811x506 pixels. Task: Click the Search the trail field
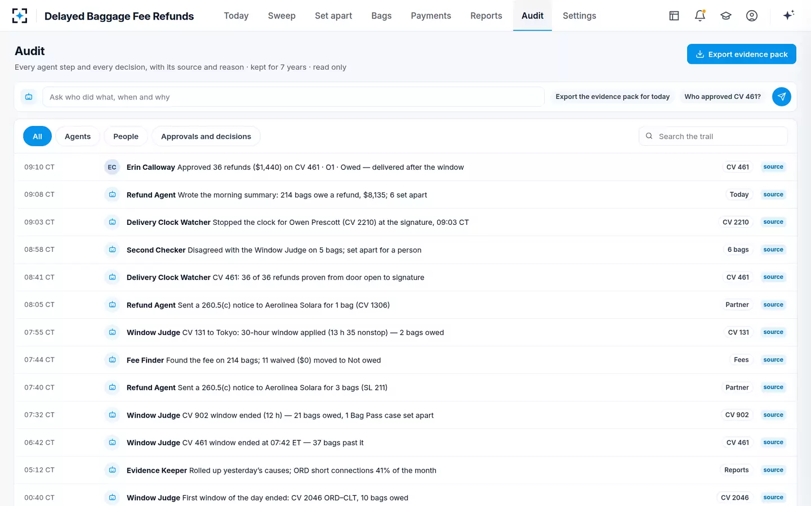[x=713, y=136]
